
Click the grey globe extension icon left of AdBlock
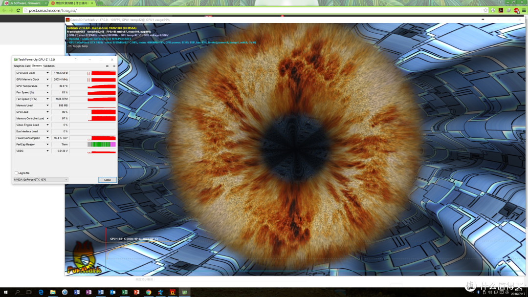click(x=508, y=10)
